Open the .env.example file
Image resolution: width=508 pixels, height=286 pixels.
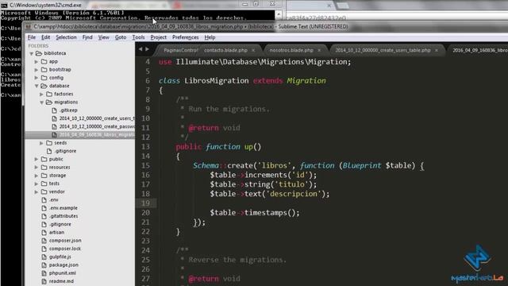[x=63, y=208]
